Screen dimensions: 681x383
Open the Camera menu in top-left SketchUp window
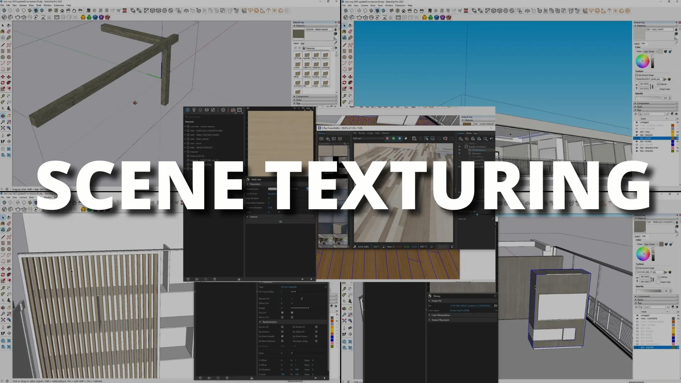click(x=23, y=5)
